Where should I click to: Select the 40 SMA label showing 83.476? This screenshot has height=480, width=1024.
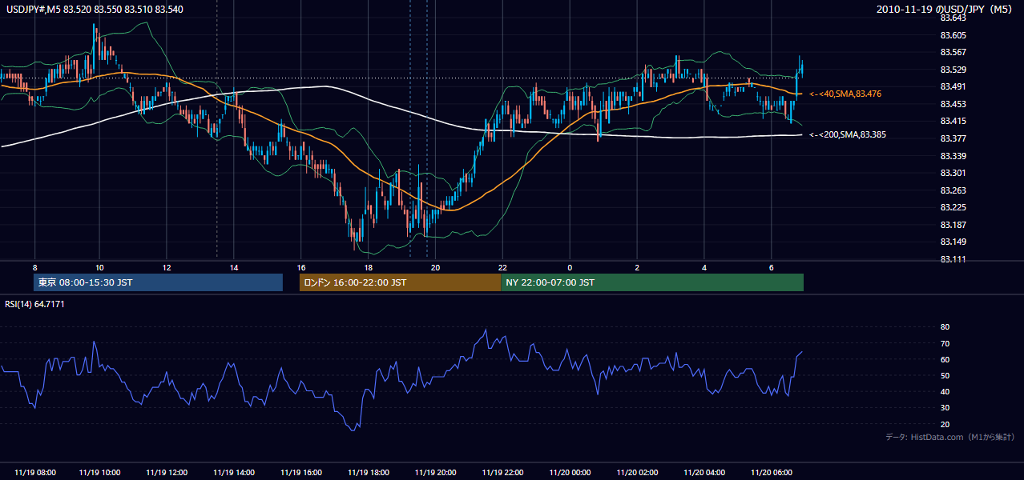tap(845, 94)
